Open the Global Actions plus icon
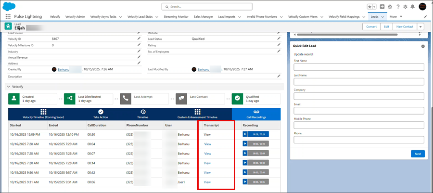The image size is (433, 193). (x=382, y=7)
